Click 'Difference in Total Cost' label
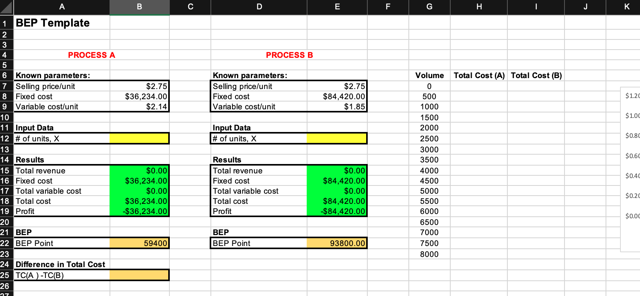 click(x=60, y=264)
